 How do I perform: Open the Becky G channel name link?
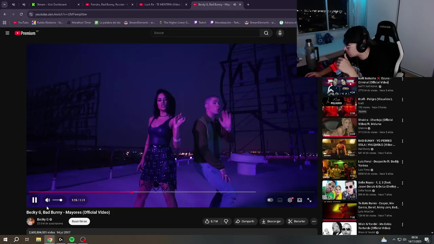43,219
